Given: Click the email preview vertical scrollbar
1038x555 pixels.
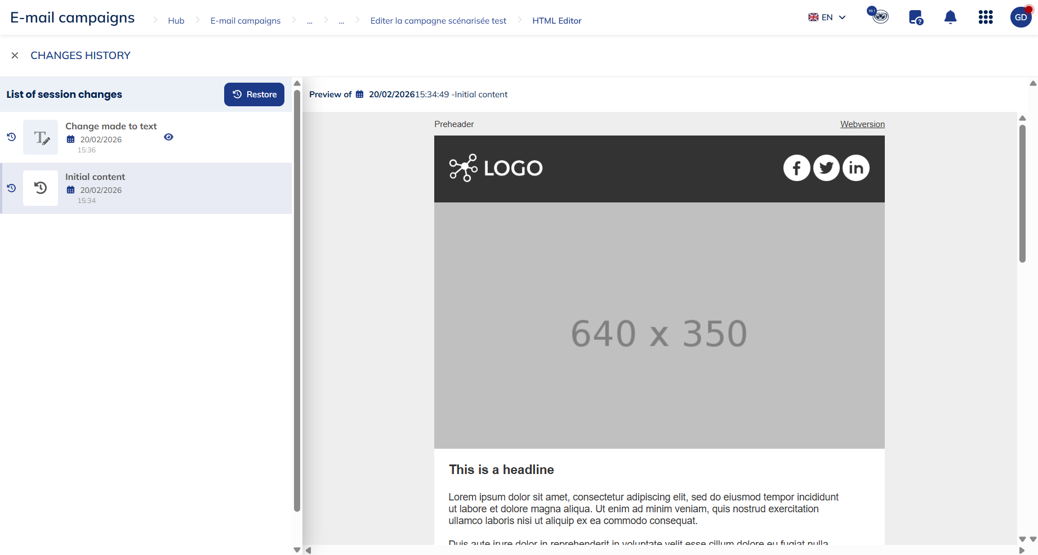Looking at the screenshot, I should (1022, 194).
